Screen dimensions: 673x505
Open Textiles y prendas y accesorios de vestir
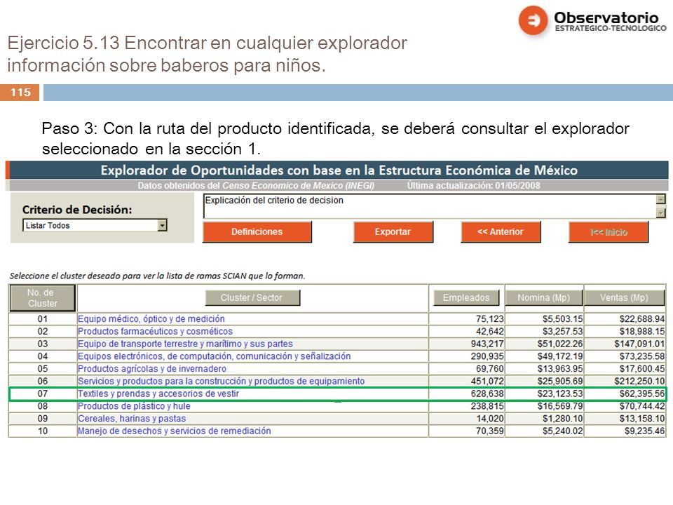[158, 393]
